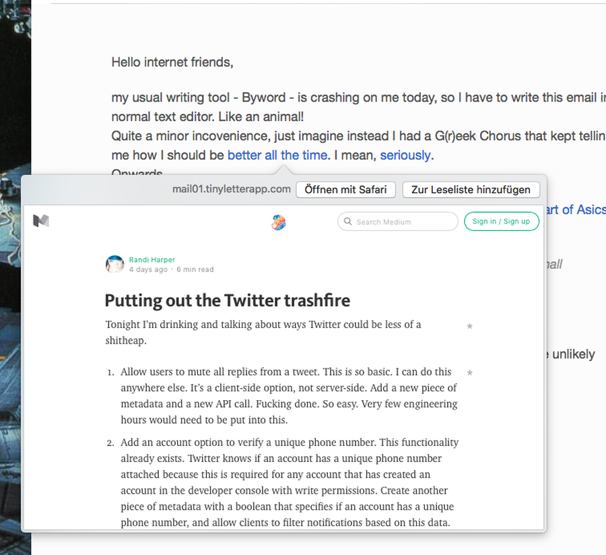Click the "4 days ago" timestamp
The image size is (606, 555).
(148, 269)
